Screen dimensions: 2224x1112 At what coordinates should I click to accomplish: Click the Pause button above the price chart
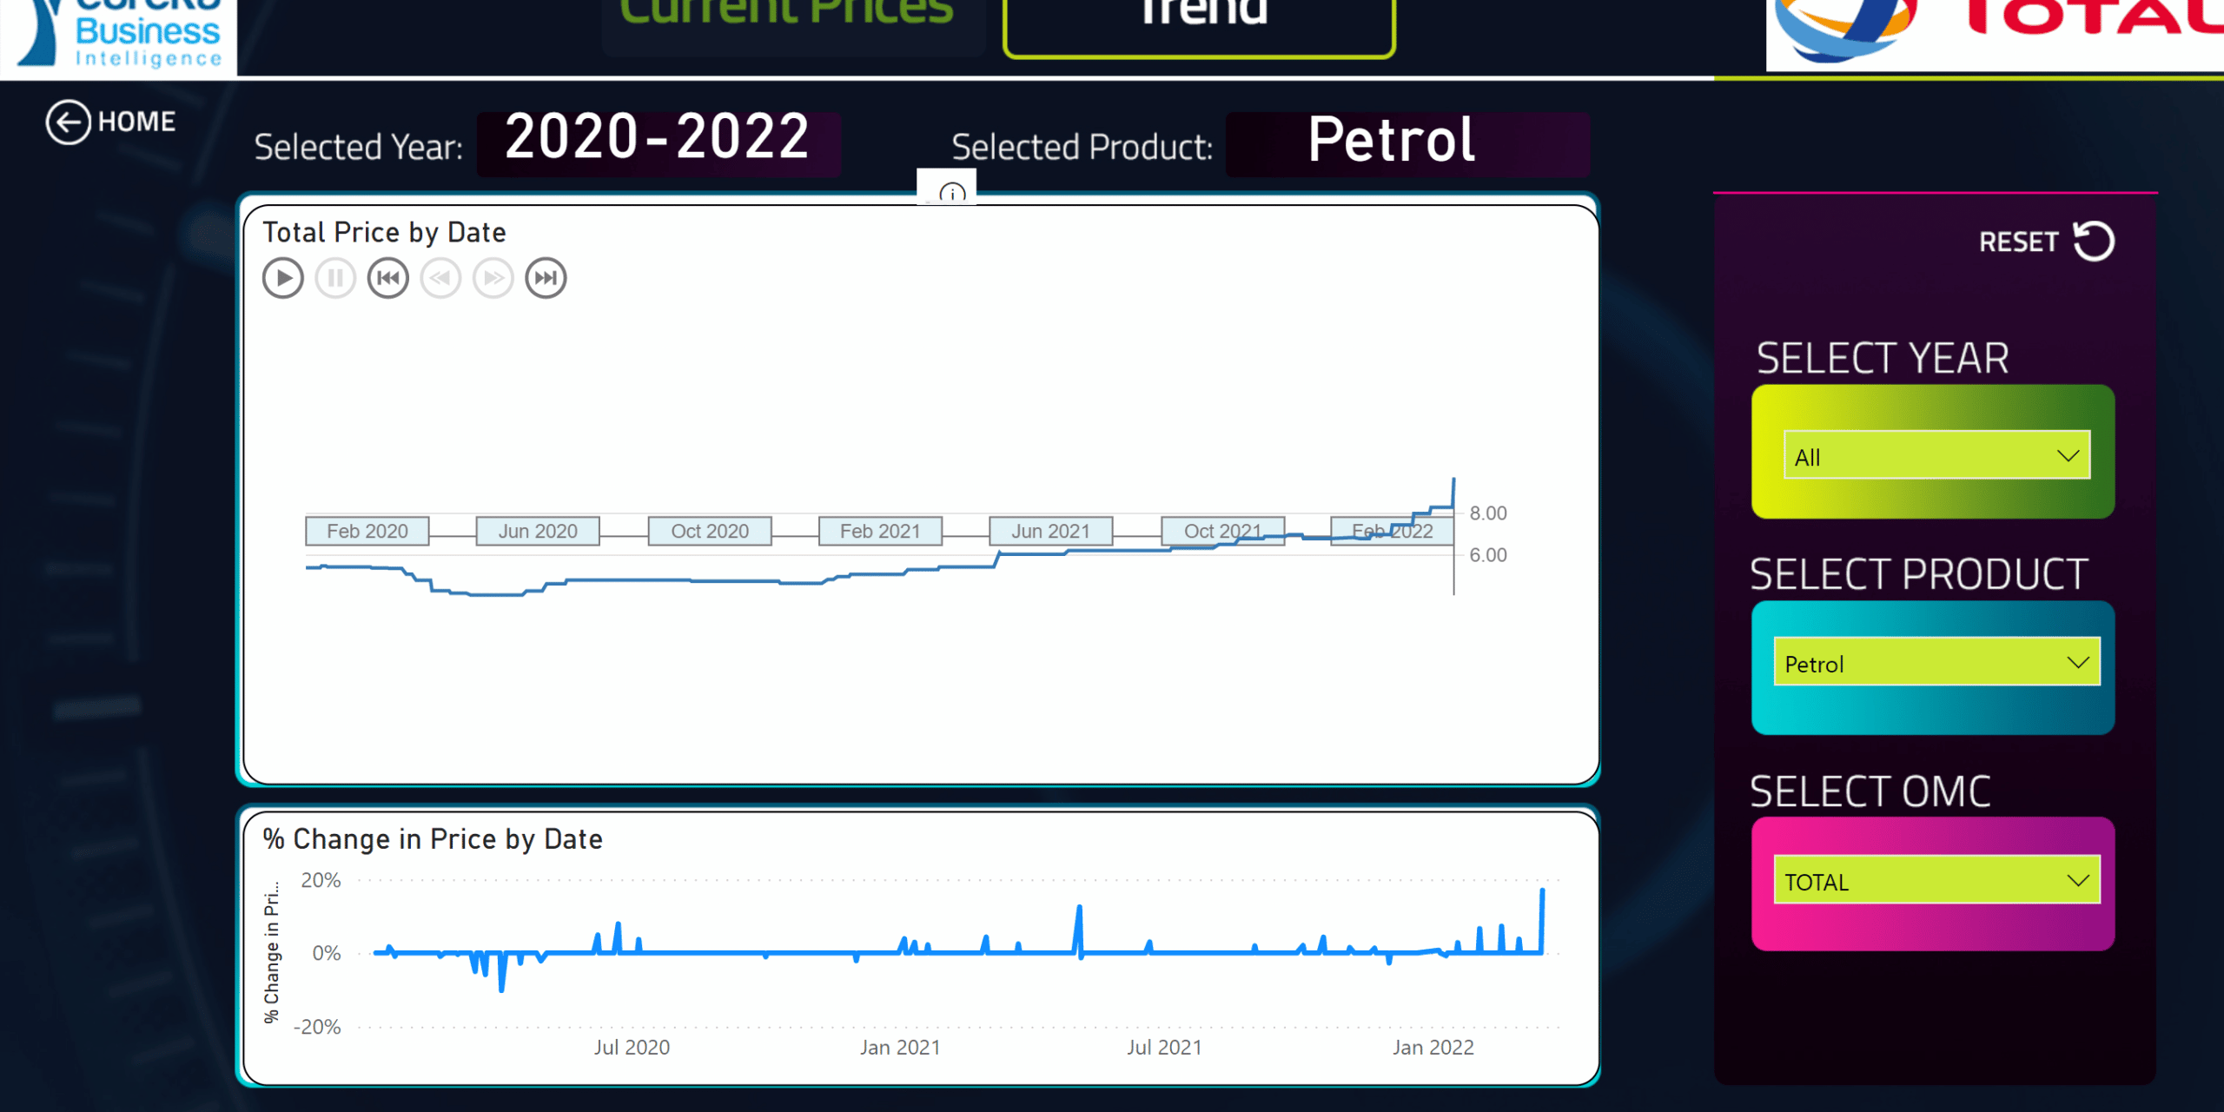[335, 278]
